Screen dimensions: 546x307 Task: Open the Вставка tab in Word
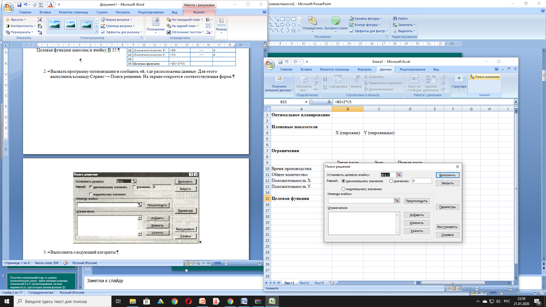click(x=45, y=12)
